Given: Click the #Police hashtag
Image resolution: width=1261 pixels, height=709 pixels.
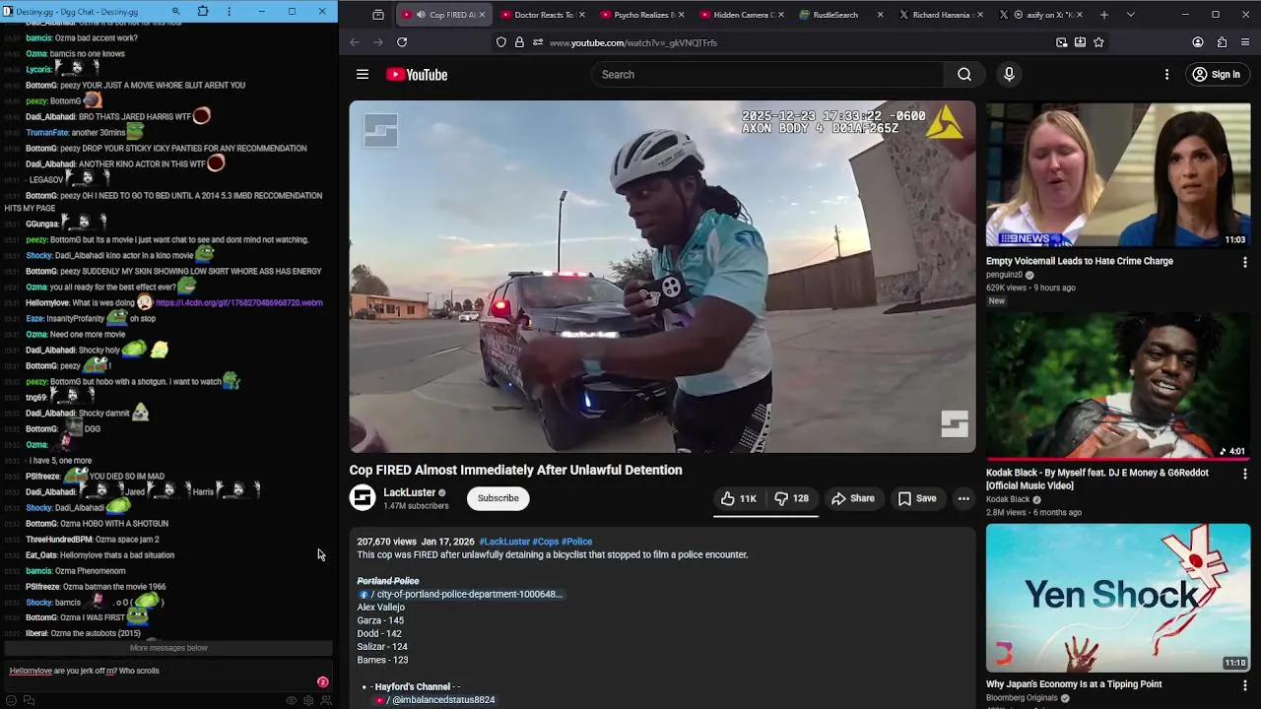Looking at the screenshot, I should [576, 542].
